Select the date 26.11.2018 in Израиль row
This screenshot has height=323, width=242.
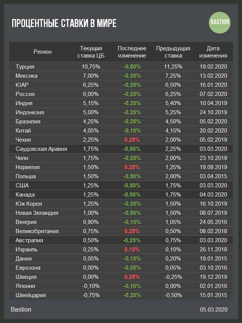point(213,249)
